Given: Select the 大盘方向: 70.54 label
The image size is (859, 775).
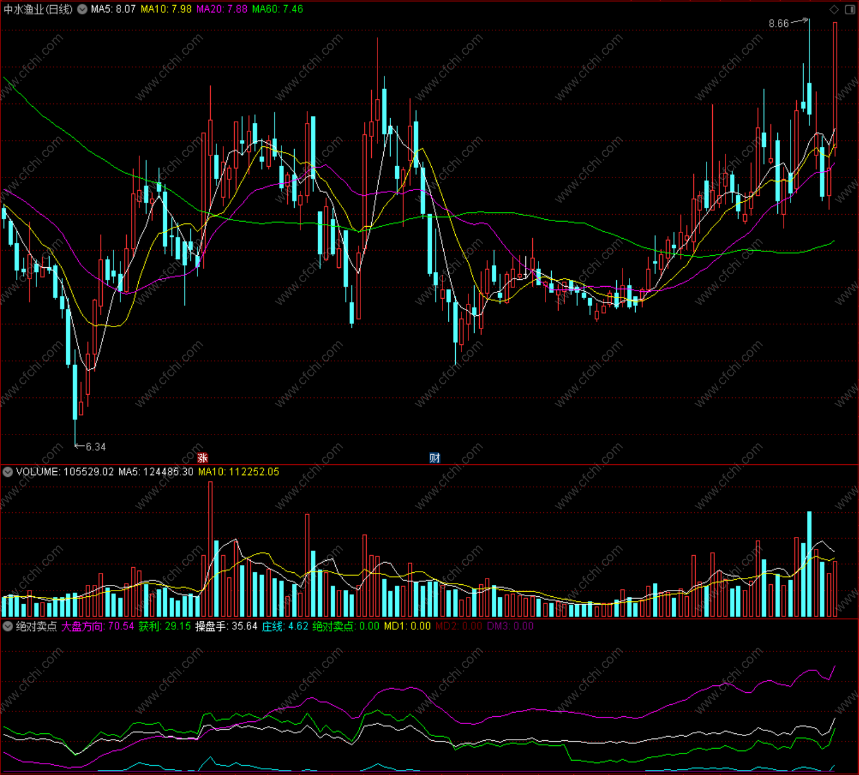Looking at the screenshot, I should click(98, 626).
